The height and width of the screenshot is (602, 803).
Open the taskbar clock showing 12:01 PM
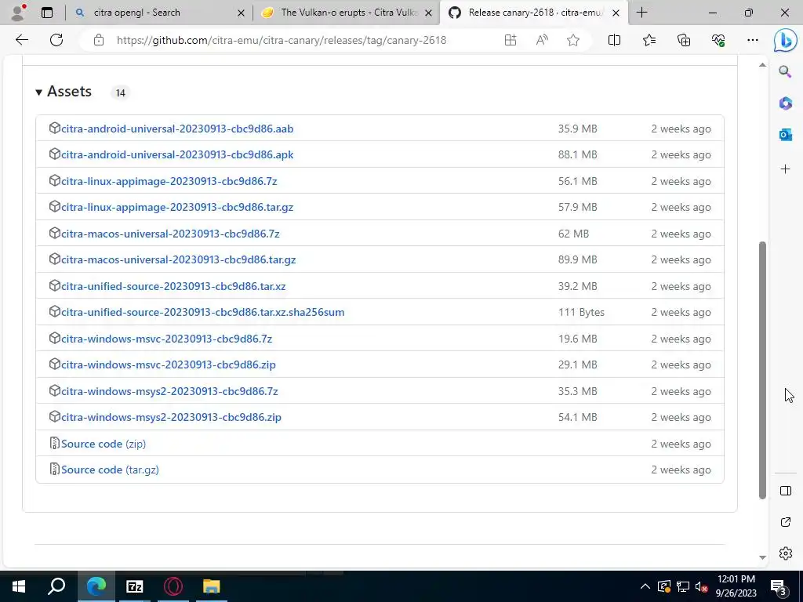(736, 586)
